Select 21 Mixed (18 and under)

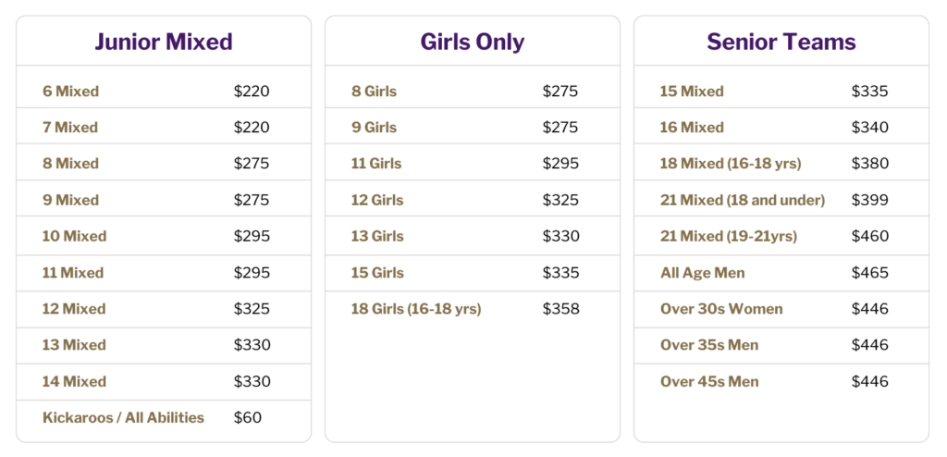click(x=743, y=200)
